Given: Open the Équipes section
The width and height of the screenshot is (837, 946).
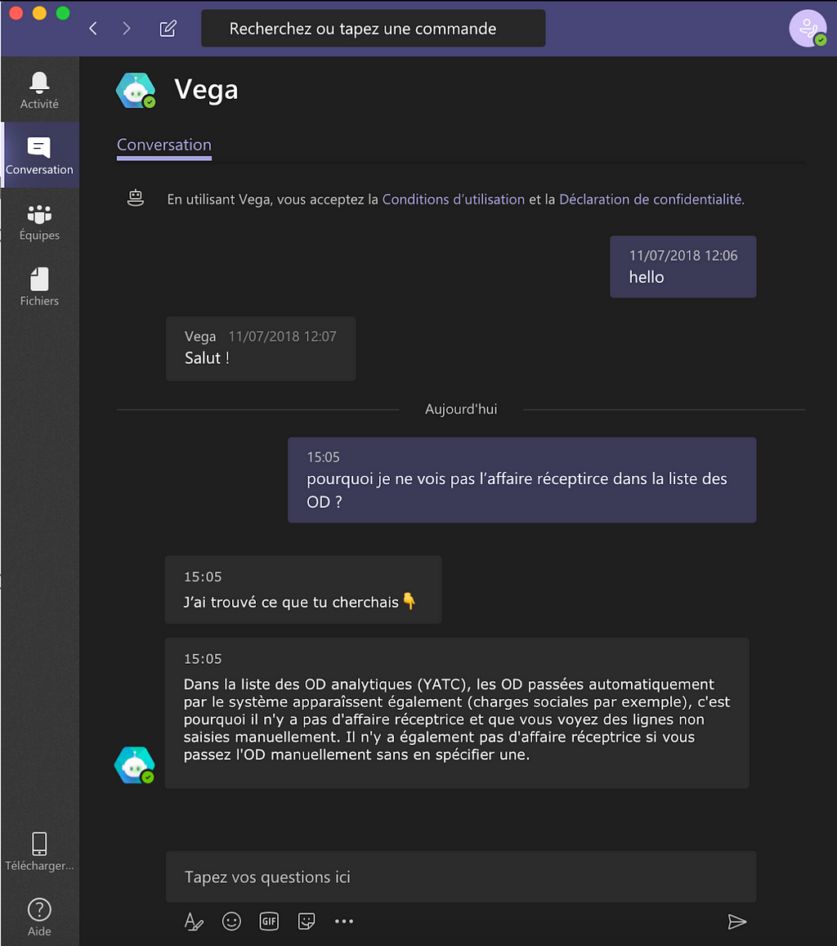Looking at the screenshot, I should tap(39, 222).
